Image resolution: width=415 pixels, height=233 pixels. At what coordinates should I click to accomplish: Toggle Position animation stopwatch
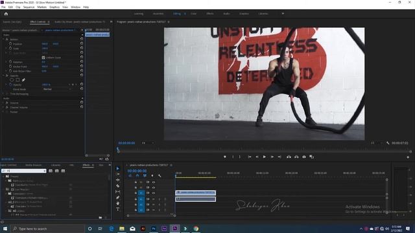tap(10, 43)
